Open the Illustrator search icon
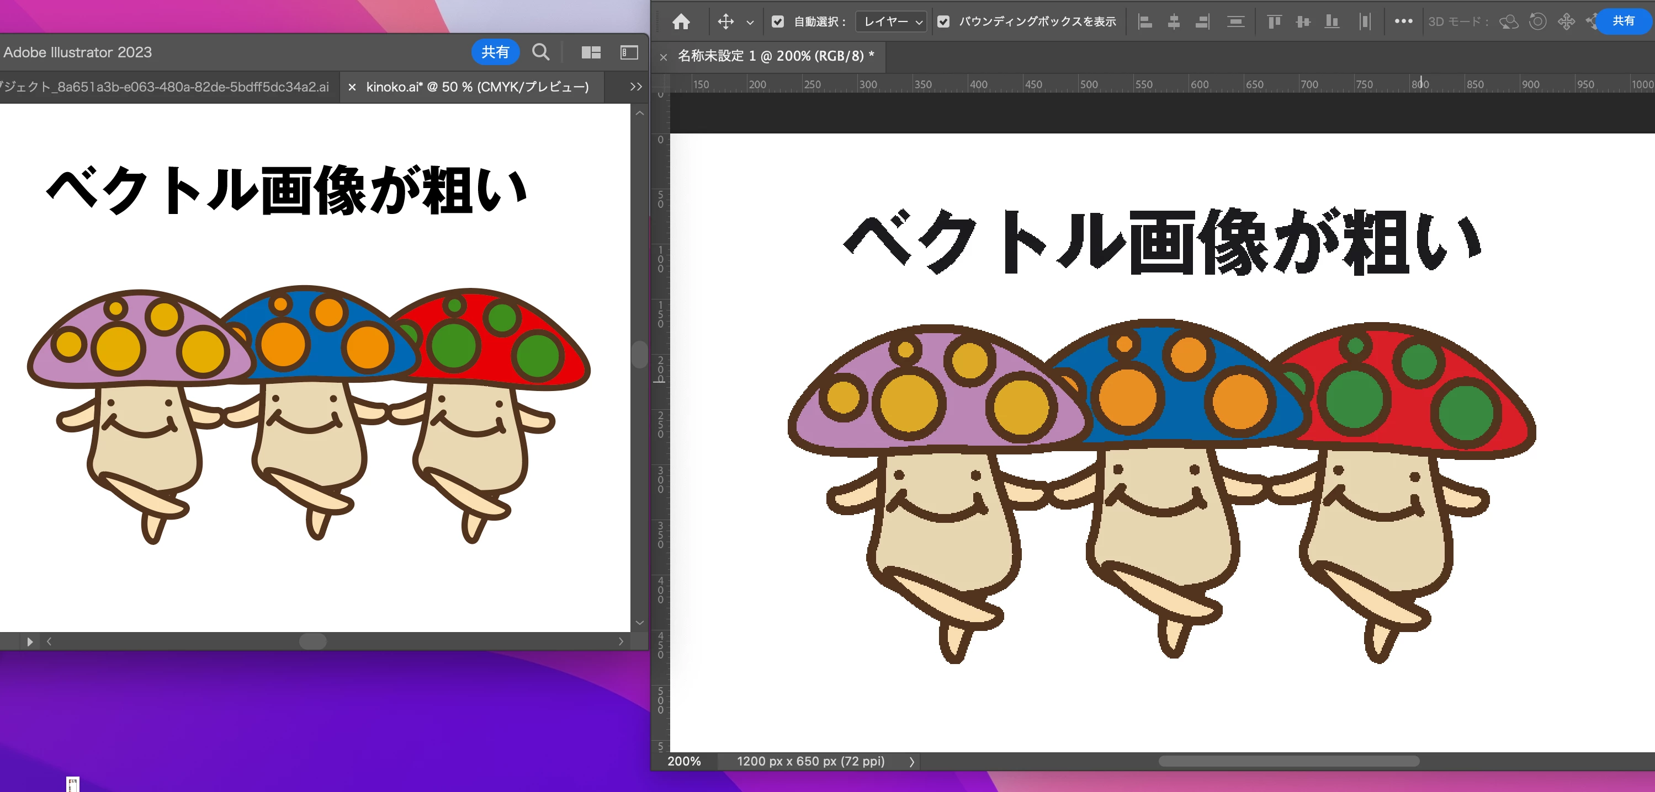 click(x=541, y=52)
